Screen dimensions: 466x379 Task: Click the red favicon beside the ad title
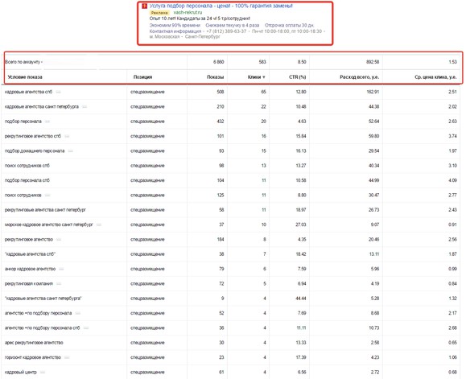click(x=144, y=6)
